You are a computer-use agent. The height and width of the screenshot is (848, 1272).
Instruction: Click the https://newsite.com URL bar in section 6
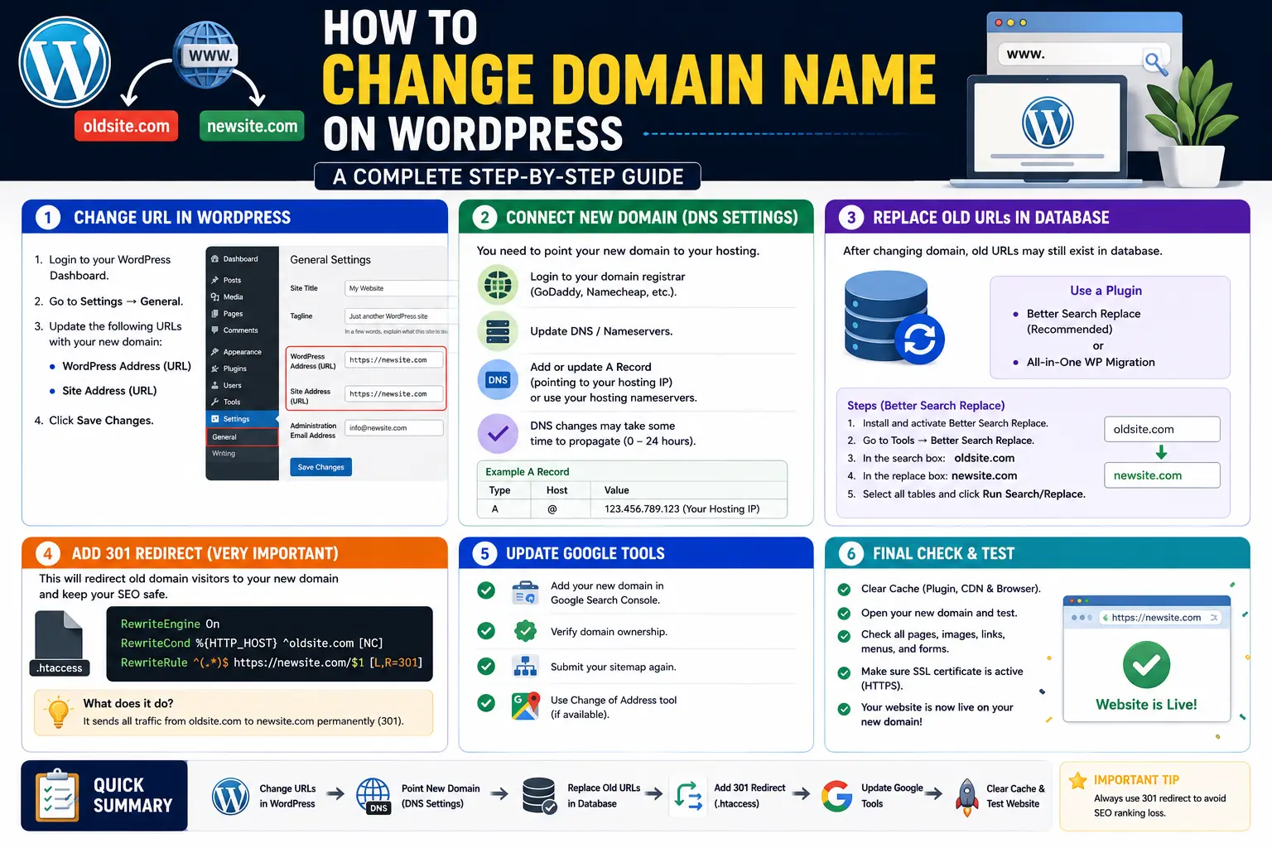(x=1161, y=618)
